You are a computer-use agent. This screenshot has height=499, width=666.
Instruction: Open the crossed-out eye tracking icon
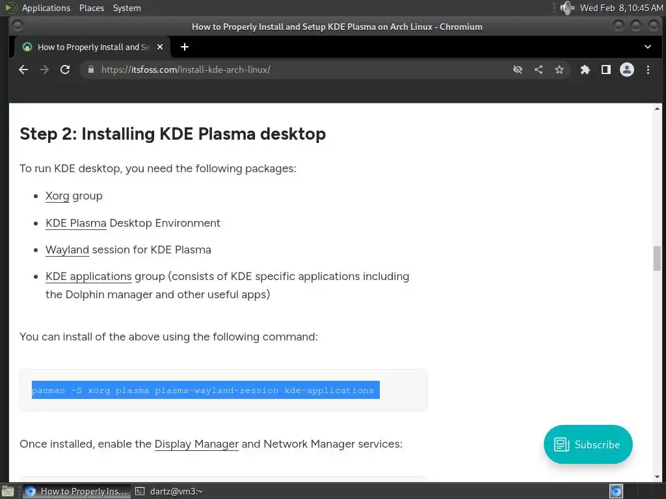pyautogui.click(x=517, y=70)
